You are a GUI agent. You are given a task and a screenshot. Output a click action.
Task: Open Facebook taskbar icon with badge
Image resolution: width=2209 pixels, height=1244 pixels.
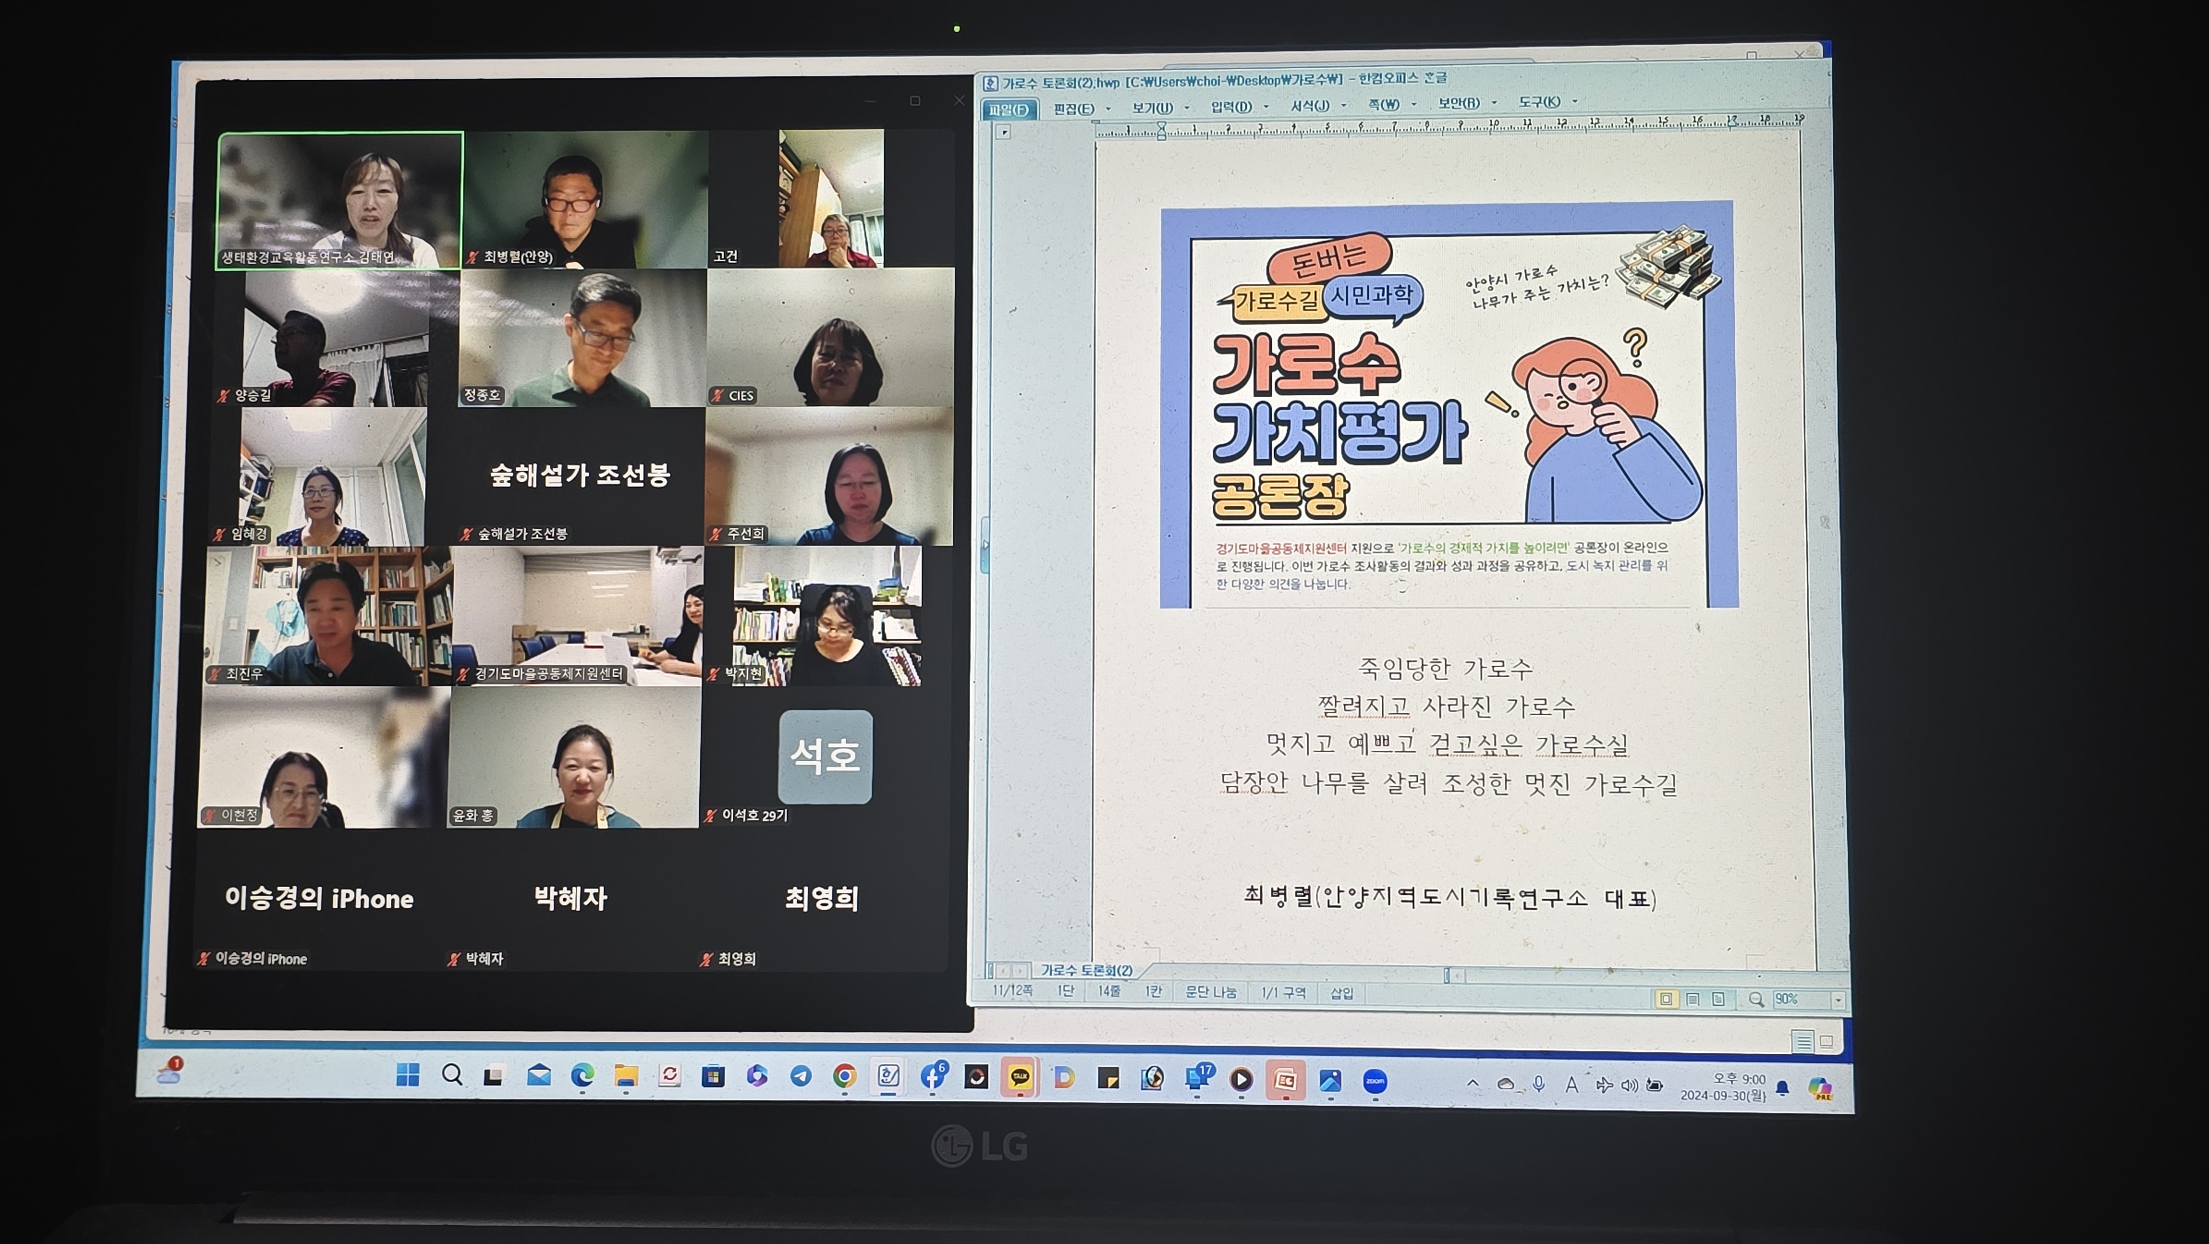click(x=932, y=1077)
